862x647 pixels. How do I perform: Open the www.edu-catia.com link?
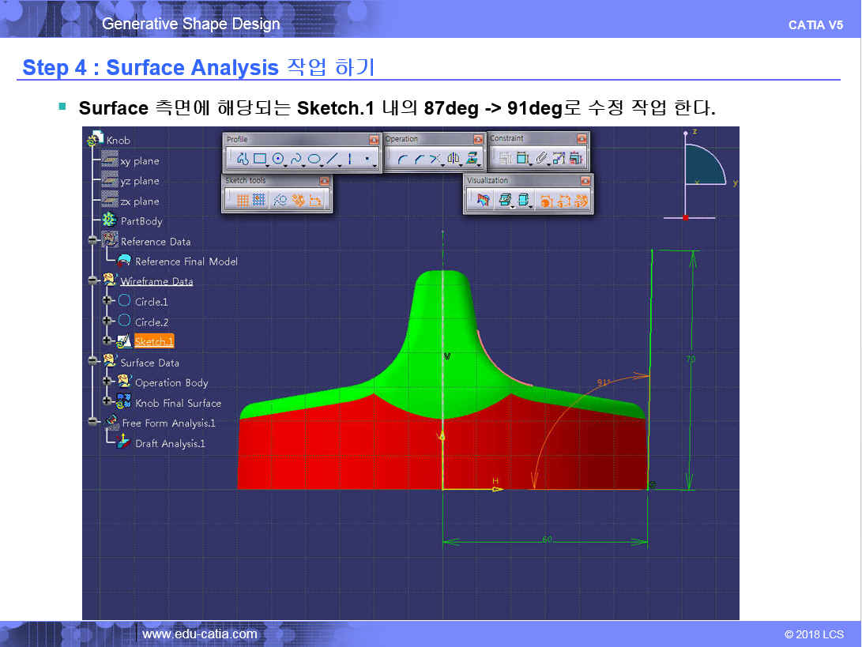pyautogui.click(x=199, y=634)
